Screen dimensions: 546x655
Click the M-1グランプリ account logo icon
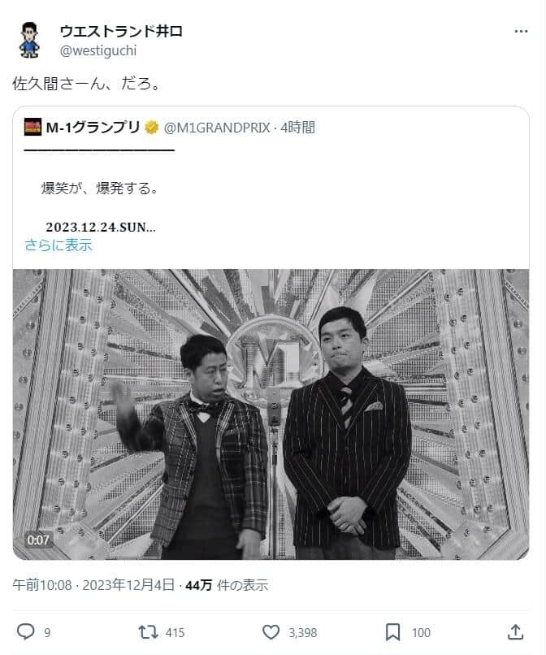click(33, 127)
